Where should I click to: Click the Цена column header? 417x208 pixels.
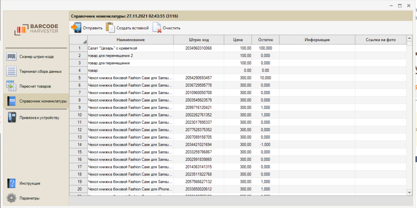tap(238, 40)
